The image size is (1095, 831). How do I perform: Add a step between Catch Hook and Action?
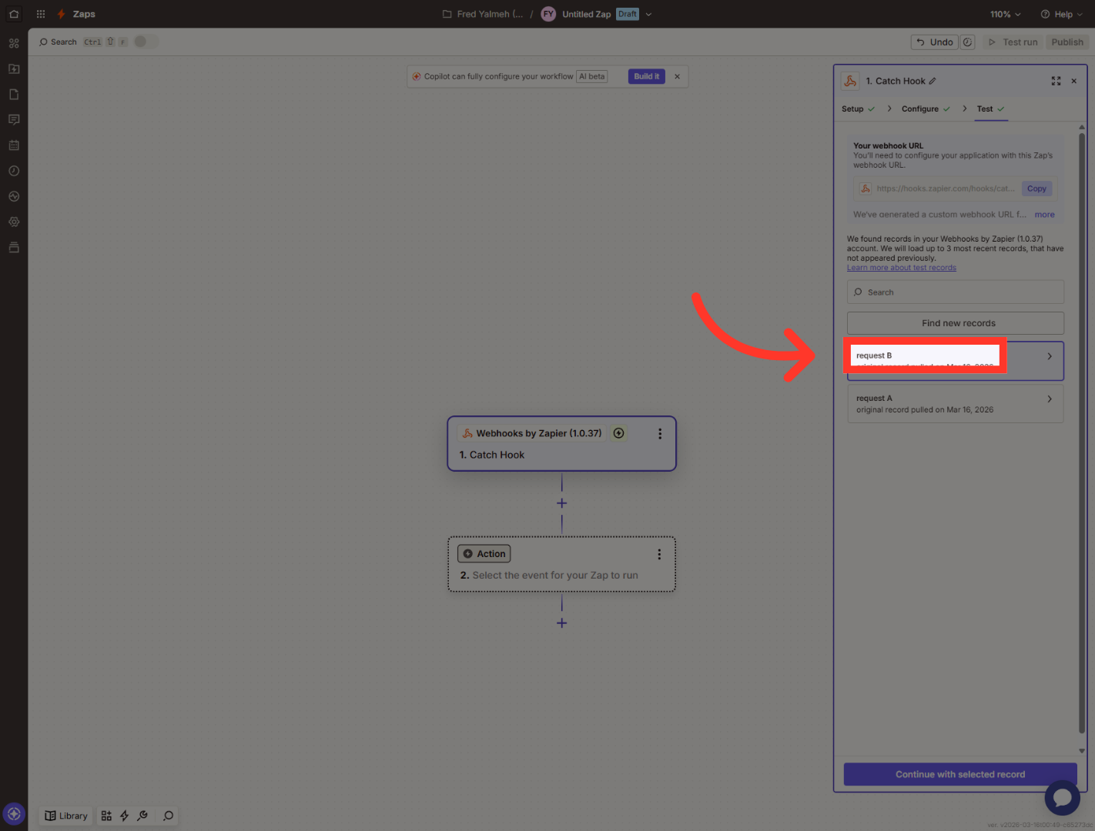tap(561, 503)
